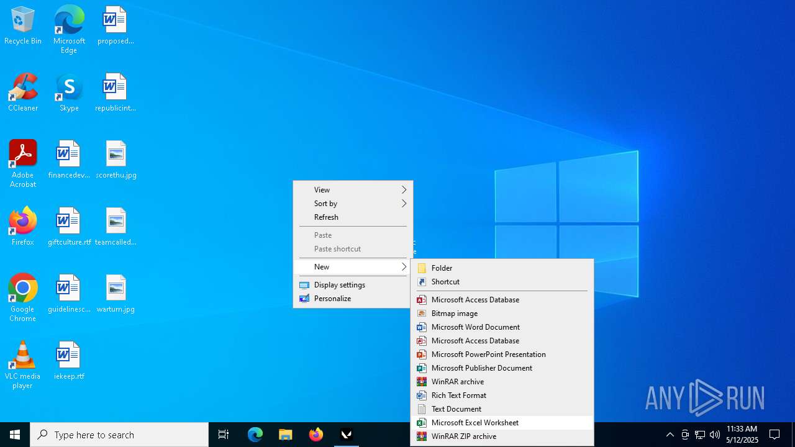The height and width of the screenshot is (447, 795).
Task: Launch Edge from the taskbar
Action: 255,435
